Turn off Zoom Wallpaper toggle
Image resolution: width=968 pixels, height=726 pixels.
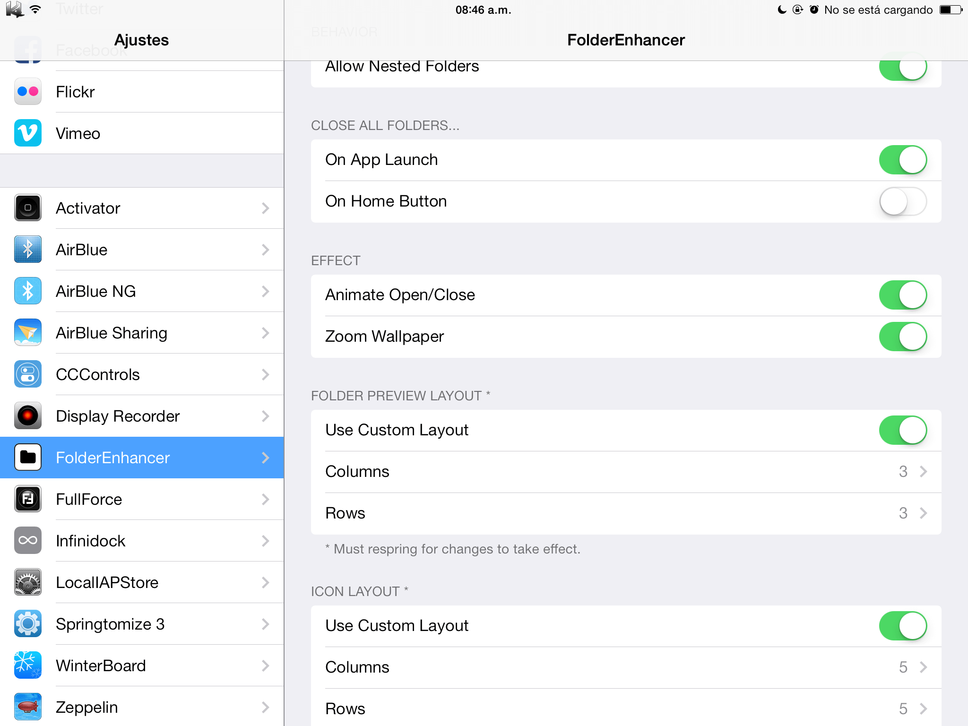pos(902,337)
